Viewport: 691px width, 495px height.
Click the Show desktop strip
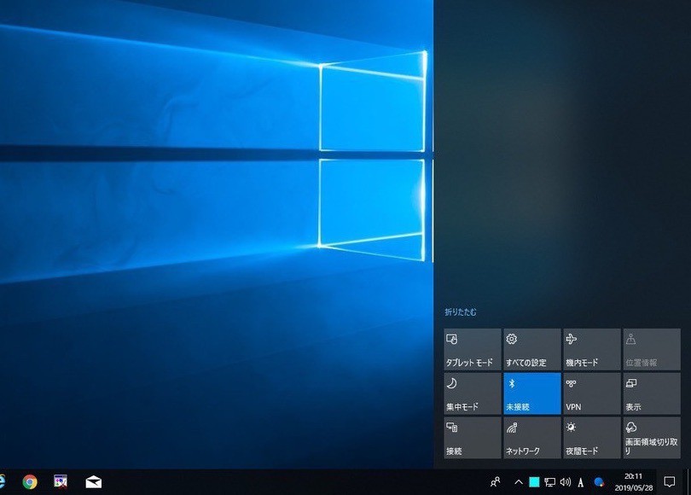688,482
